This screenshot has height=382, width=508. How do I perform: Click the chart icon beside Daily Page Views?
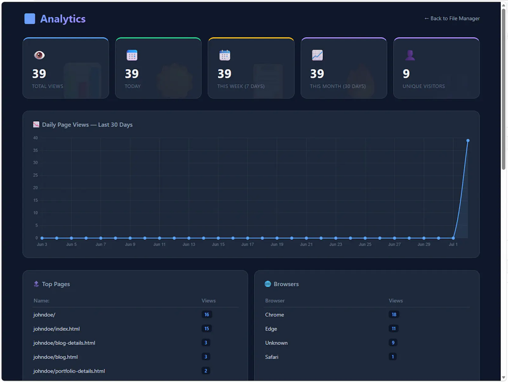pyautogui.click(x=36, y=125)
